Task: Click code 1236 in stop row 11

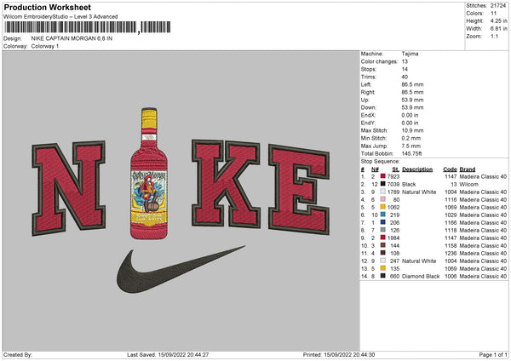Action: click(x=451, y=253)
